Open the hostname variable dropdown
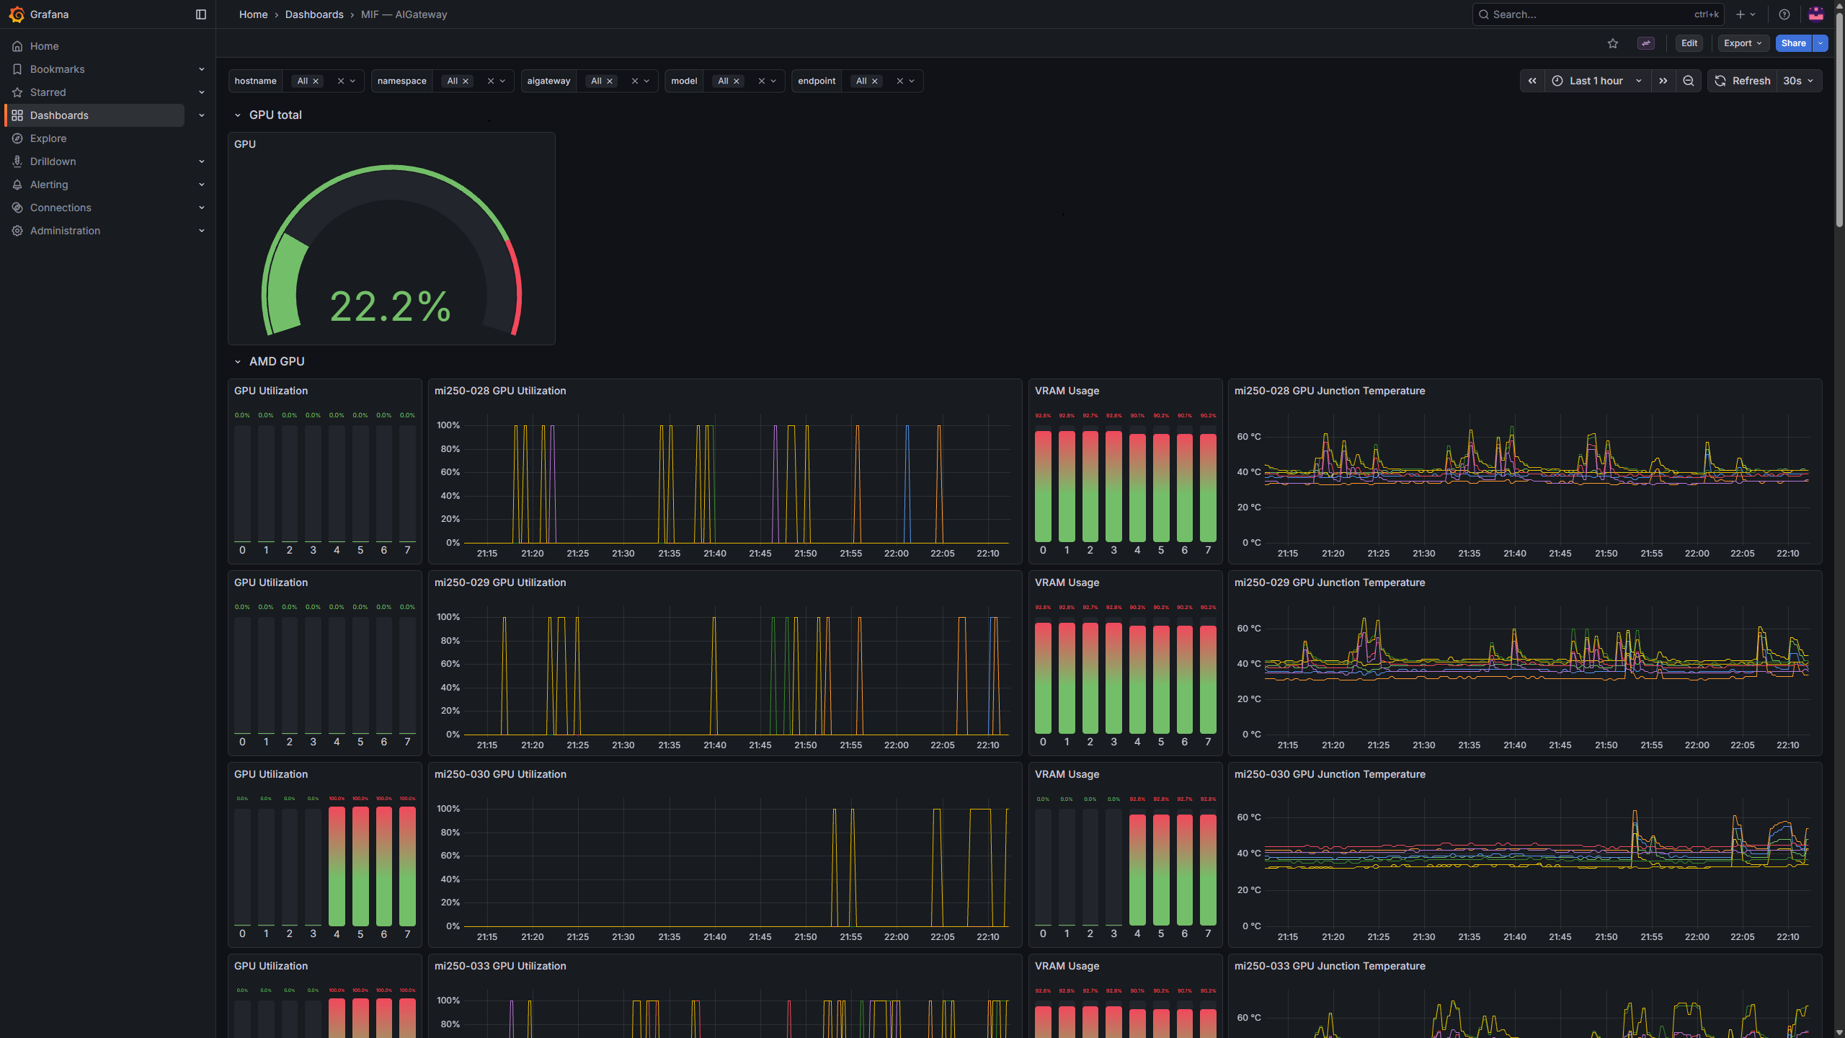 pyautogui.click(x=353, y=81)
